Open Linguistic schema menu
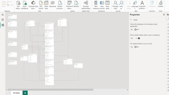 coord(142,5)
